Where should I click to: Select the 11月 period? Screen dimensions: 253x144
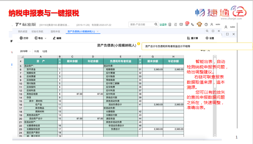tap(36, 51)
